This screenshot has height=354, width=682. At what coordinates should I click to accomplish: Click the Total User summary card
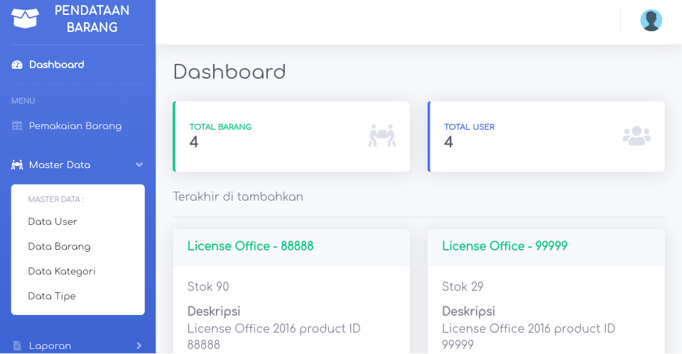point(546,136)
